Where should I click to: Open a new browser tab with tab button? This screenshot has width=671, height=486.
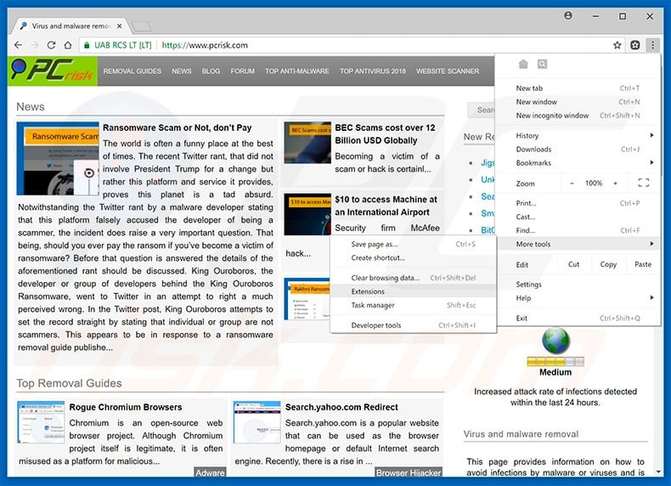(141, 26)
